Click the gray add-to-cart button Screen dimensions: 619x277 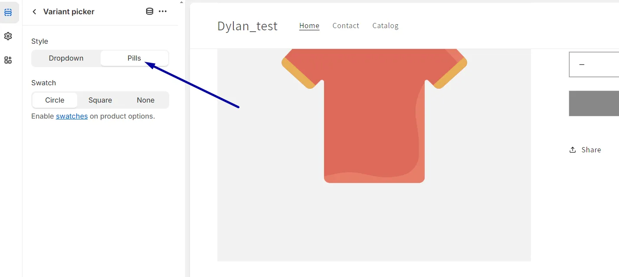click(x=594, y=103)
